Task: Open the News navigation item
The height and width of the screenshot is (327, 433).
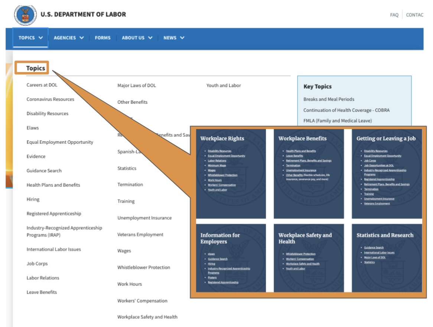Action: tap(170, 38)
